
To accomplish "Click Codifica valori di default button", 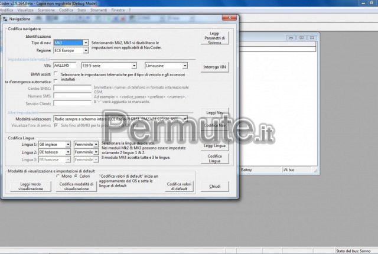I will [x=179, y=186].
